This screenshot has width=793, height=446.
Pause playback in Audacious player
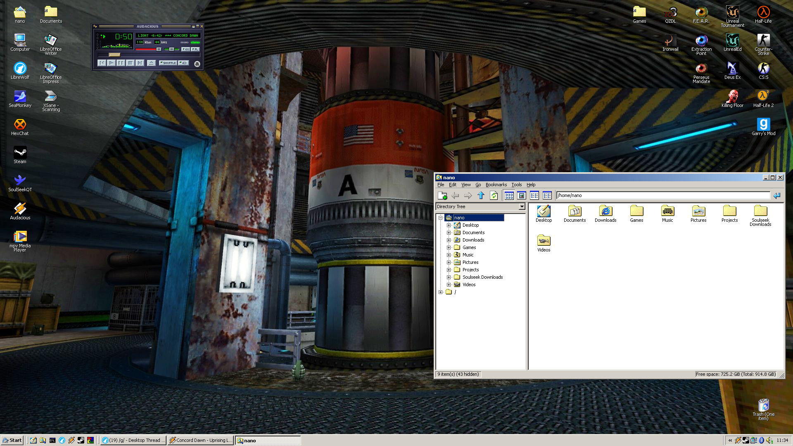tap(121, 63)
